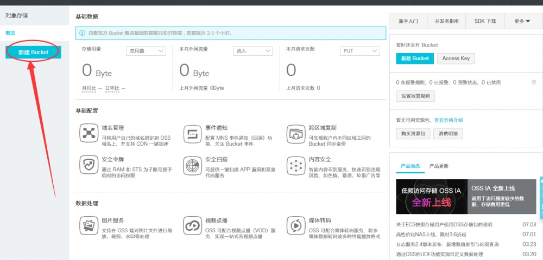Image resolution: width=543 pixels, height=260 pixels.
Task: Click the 图片服务 title text
Action: coord(113,220)
